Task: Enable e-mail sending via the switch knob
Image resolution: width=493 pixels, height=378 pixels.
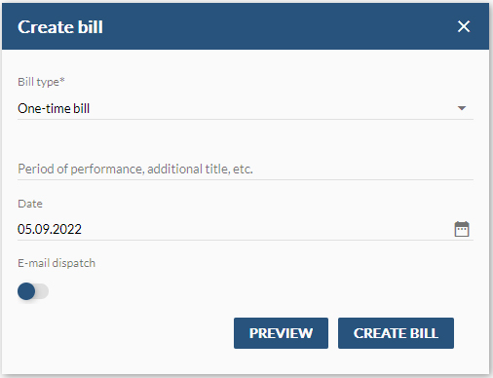Action: click(26, 291)
